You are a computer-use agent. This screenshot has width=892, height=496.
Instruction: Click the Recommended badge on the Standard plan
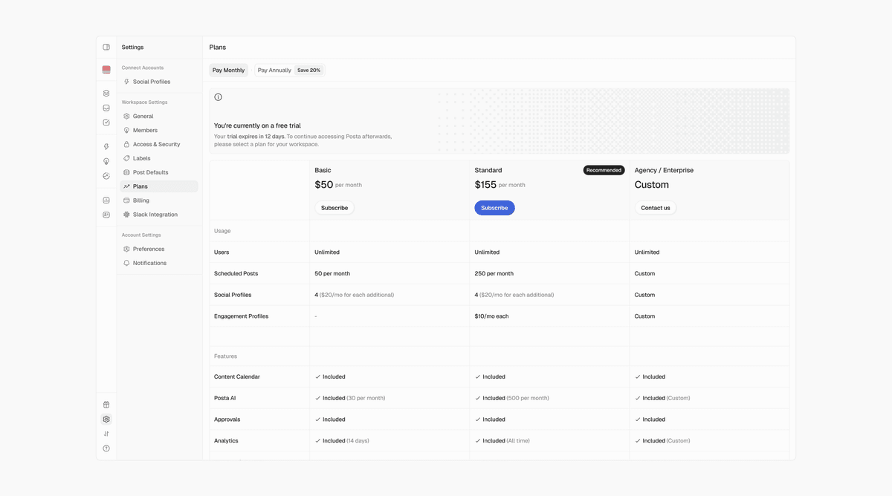tap(604, 170)
